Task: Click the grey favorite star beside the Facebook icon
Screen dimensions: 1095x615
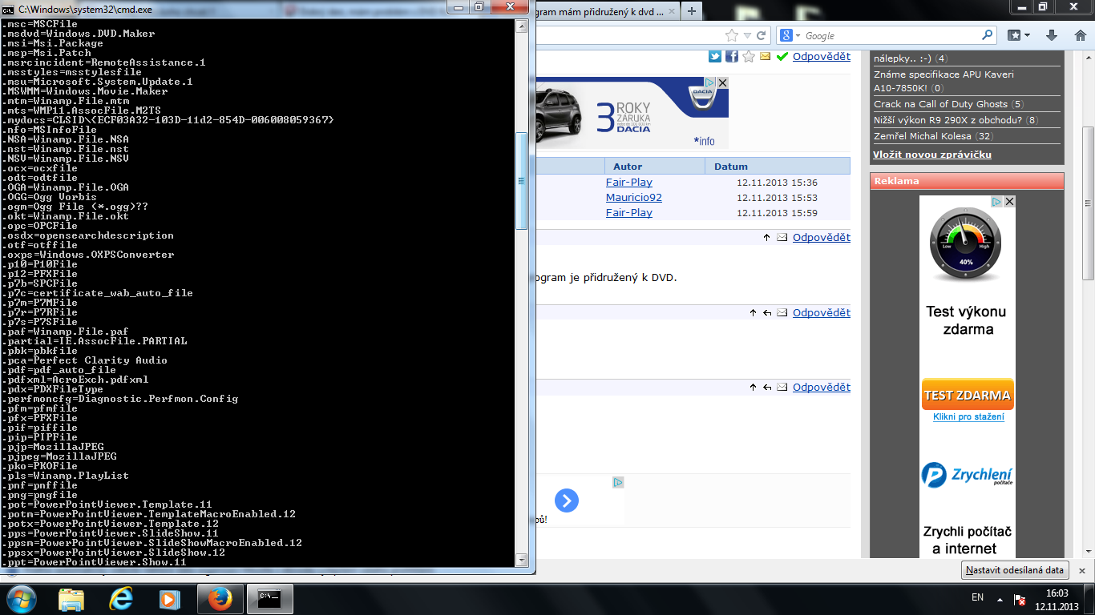Action: [x=749, y=56]
